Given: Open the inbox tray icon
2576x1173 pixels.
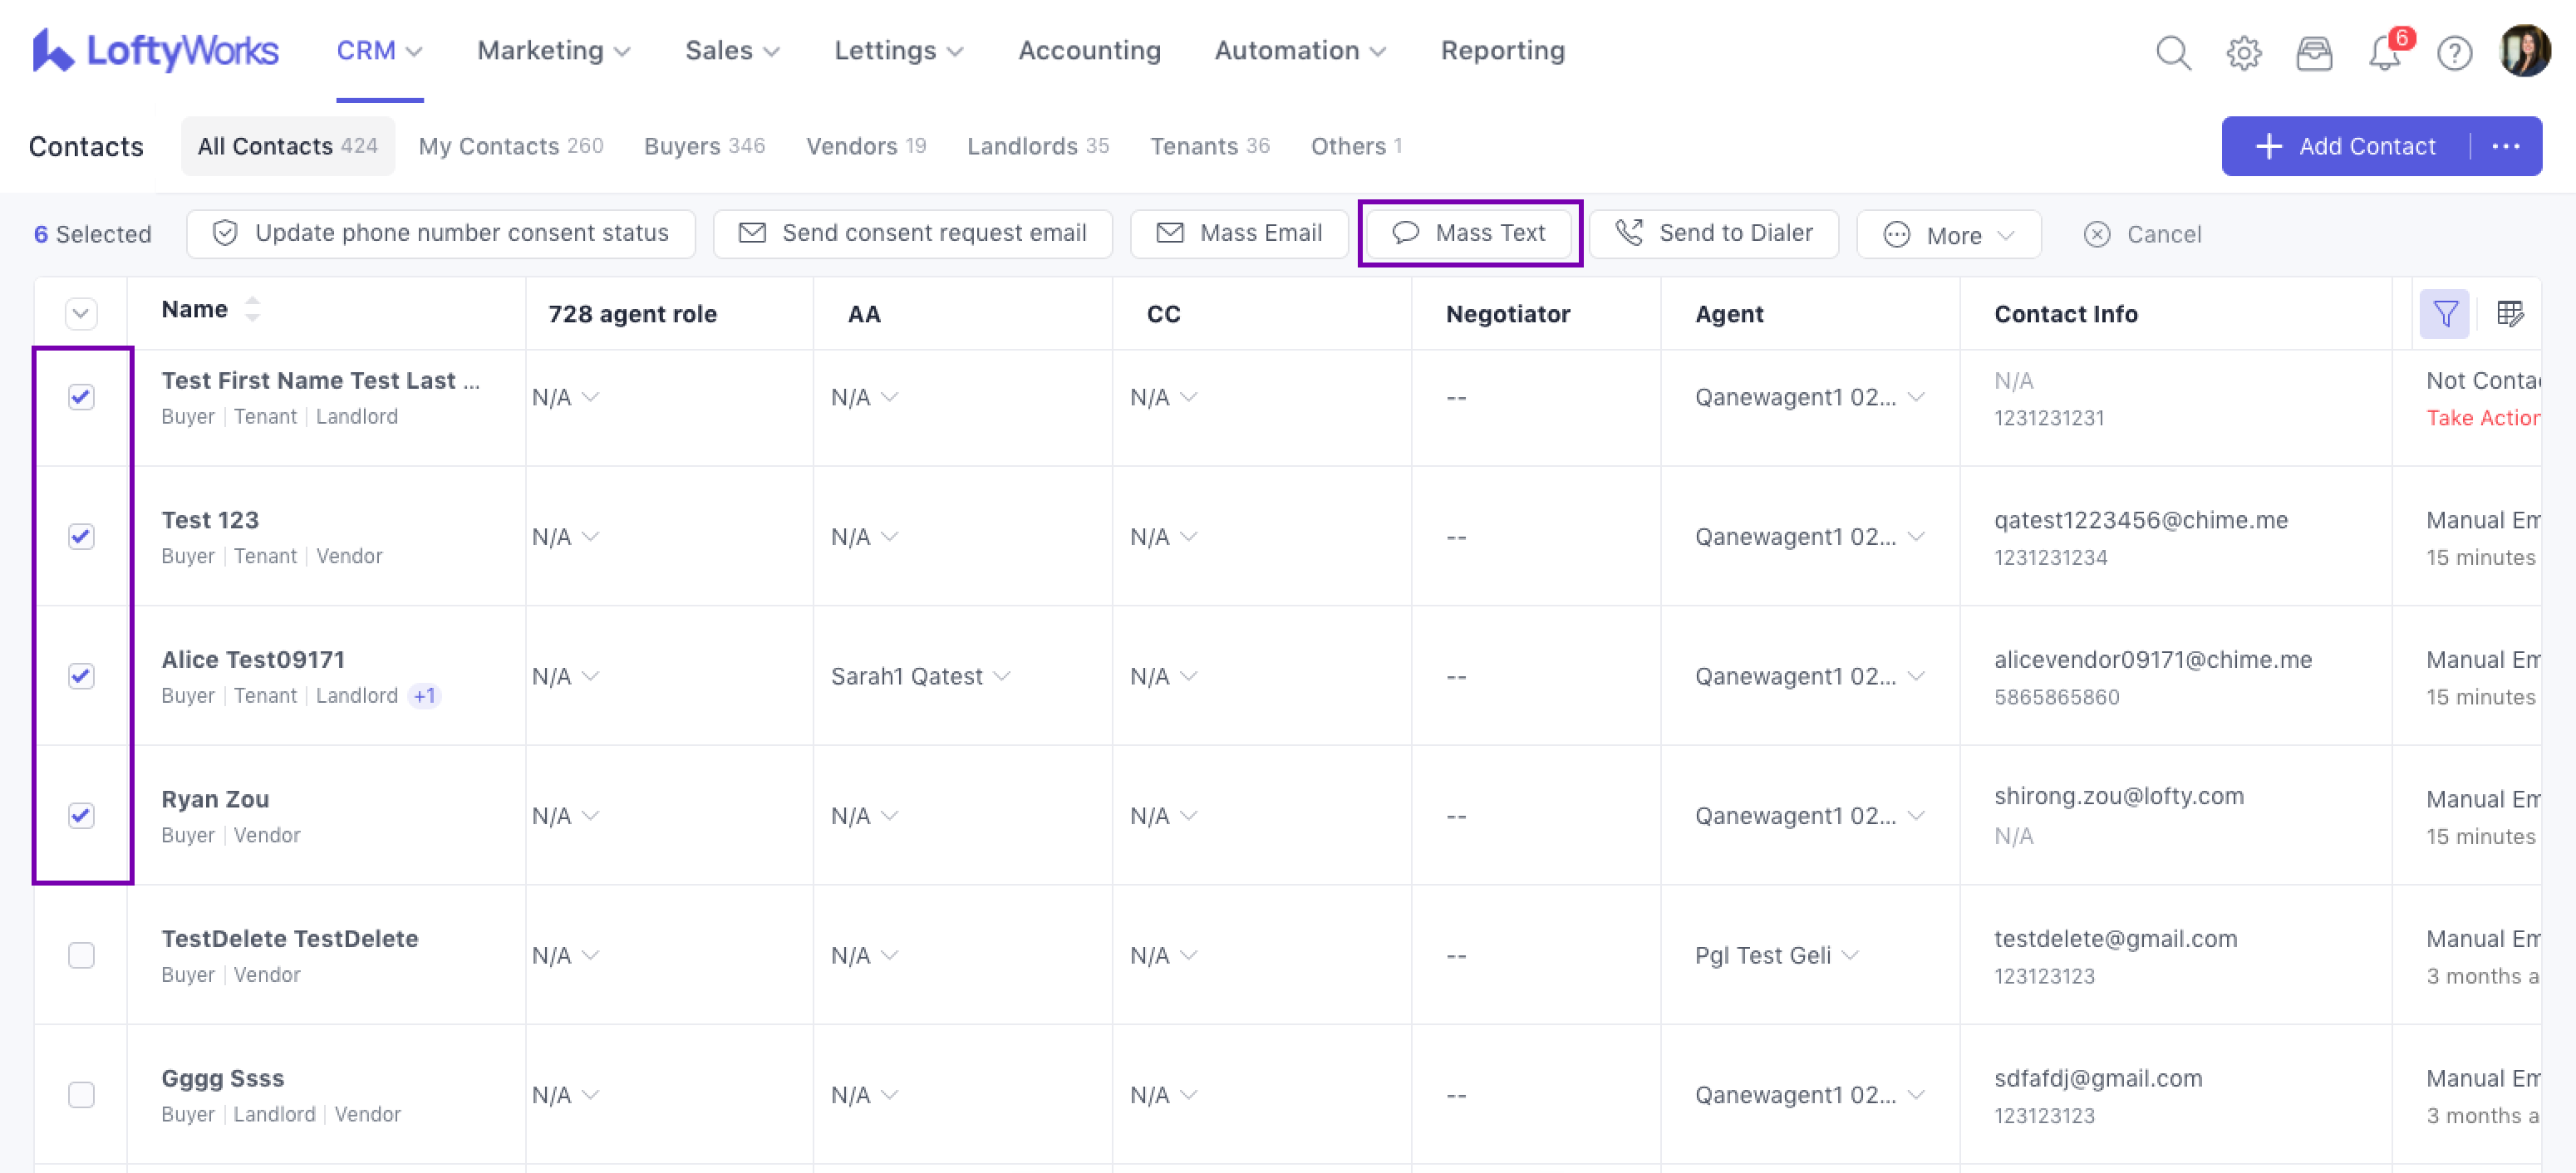Looking at the screenshot, I should pos(2313,52).
